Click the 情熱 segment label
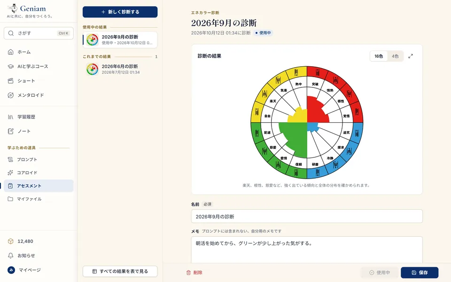 (x=330, y=90)
